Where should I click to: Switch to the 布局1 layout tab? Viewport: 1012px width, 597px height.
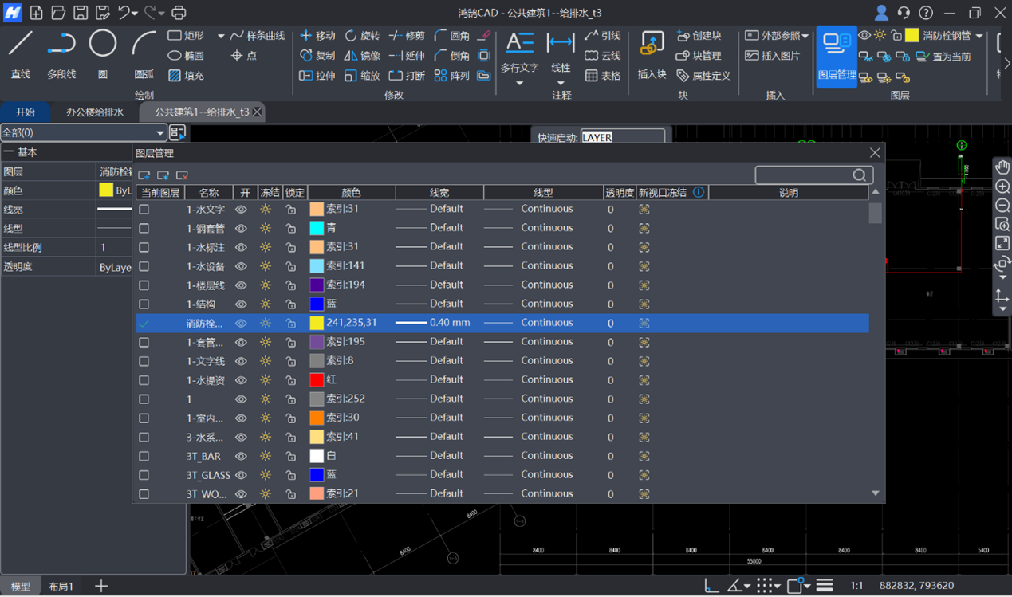coord(61,586)
